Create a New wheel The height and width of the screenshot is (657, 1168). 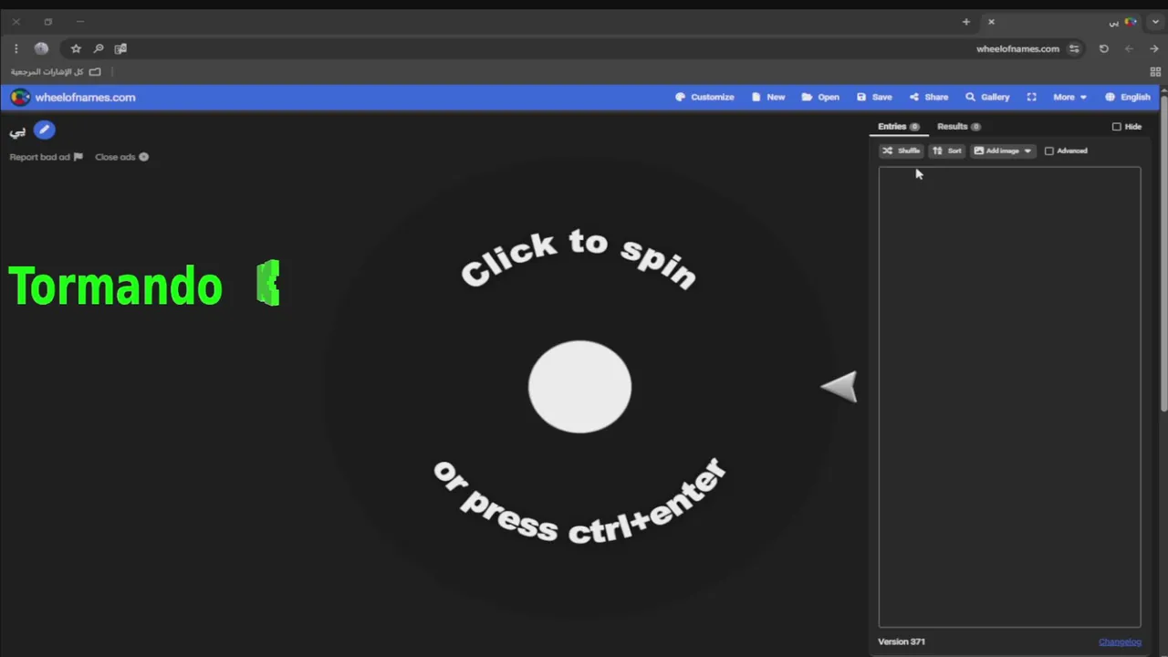767,97
